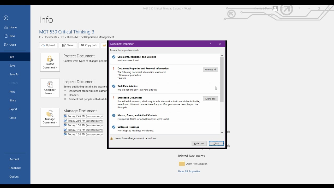Select the Info tab
334x188 pixels.
pos(15,57)
